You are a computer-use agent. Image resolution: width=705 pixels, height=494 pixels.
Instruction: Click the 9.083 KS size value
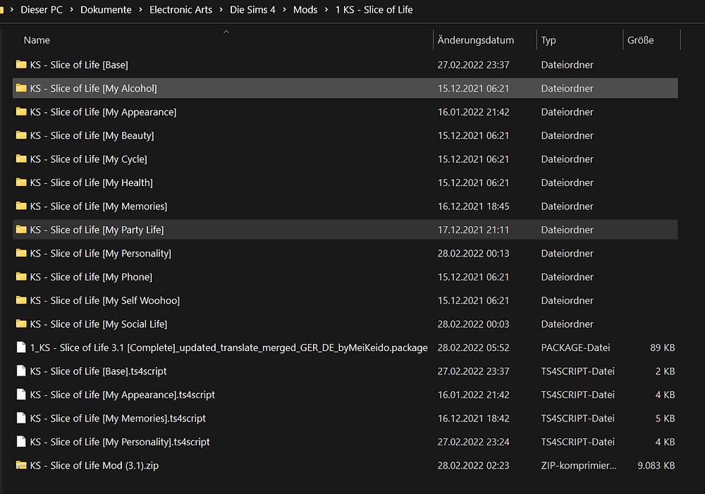coord(656,466)
